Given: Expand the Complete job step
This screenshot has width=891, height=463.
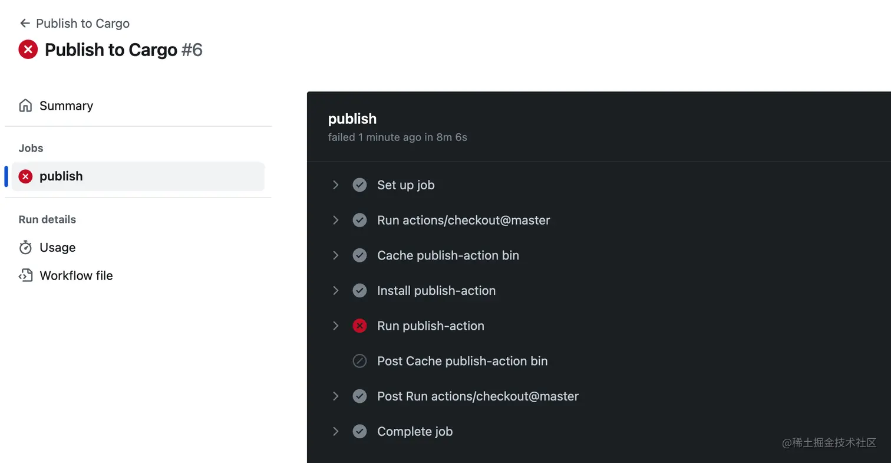Looking at the screenshot, I should click(335, 432).
